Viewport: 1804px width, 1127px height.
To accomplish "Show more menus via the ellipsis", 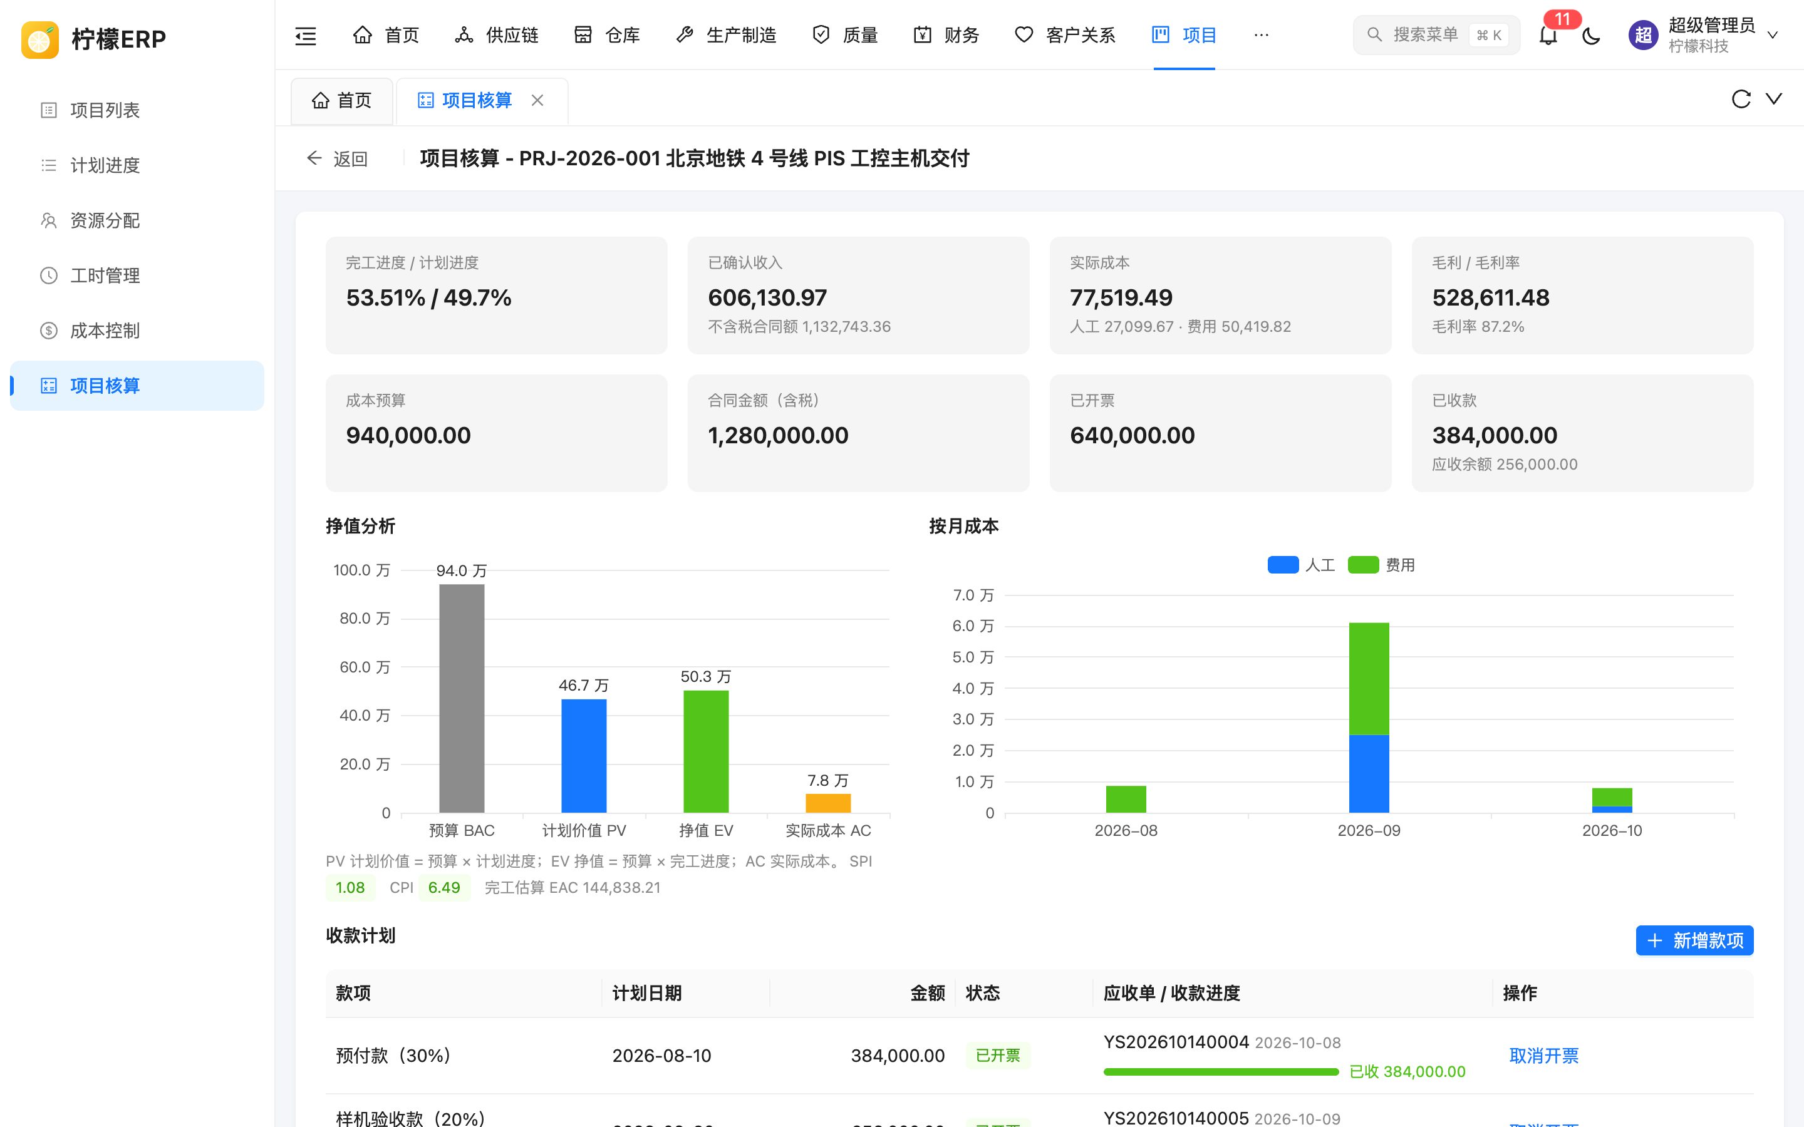I will 1262,35.
